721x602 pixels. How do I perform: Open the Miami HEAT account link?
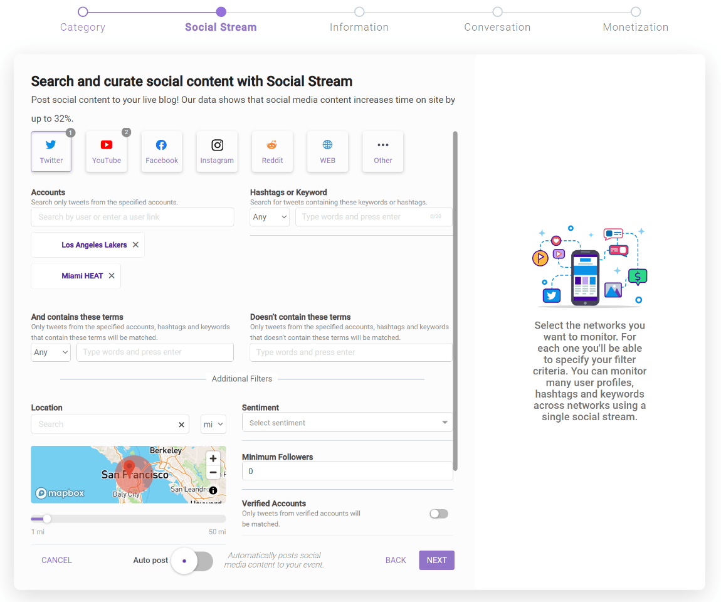tap(82, 275)
